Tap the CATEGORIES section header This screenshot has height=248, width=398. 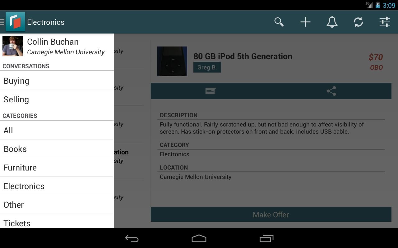pos(20,116)
